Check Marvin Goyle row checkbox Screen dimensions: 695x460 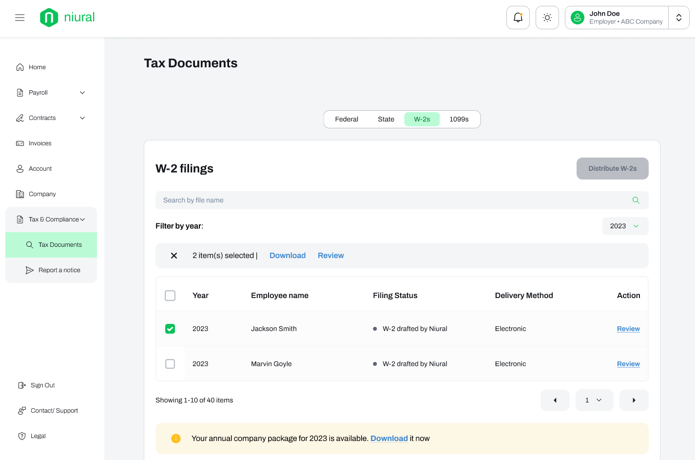(170, 364)
